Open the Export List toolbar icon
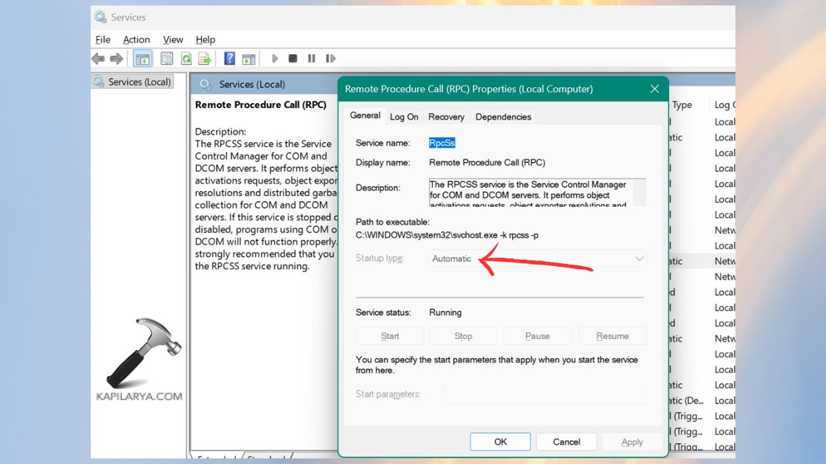This screenshot has height=464, width=826. 204,58
